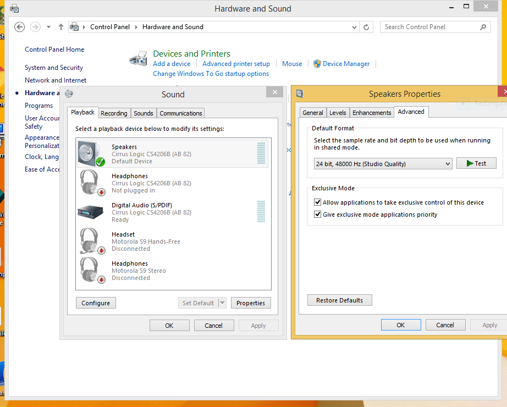The height and width of the screenshot is (407, 507).
Task: Expand the Set Default dropdown arrow
Action: click(222, 302)
